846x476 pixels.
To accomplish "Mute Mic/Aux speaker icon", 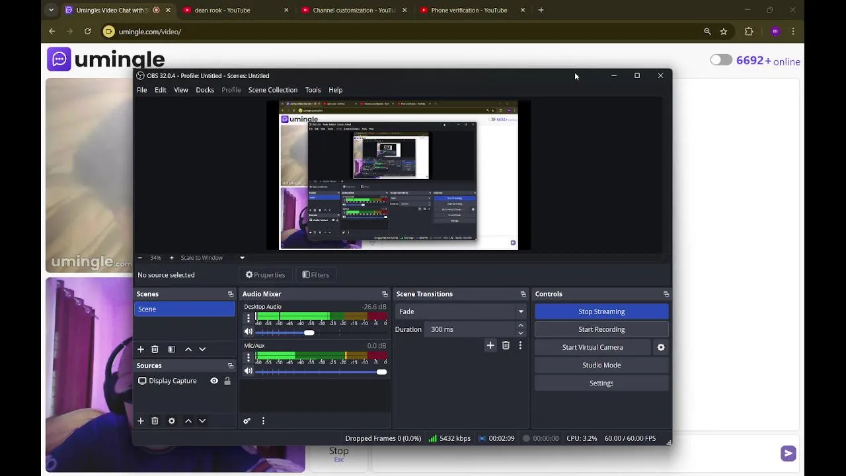I will coord(249,371).
